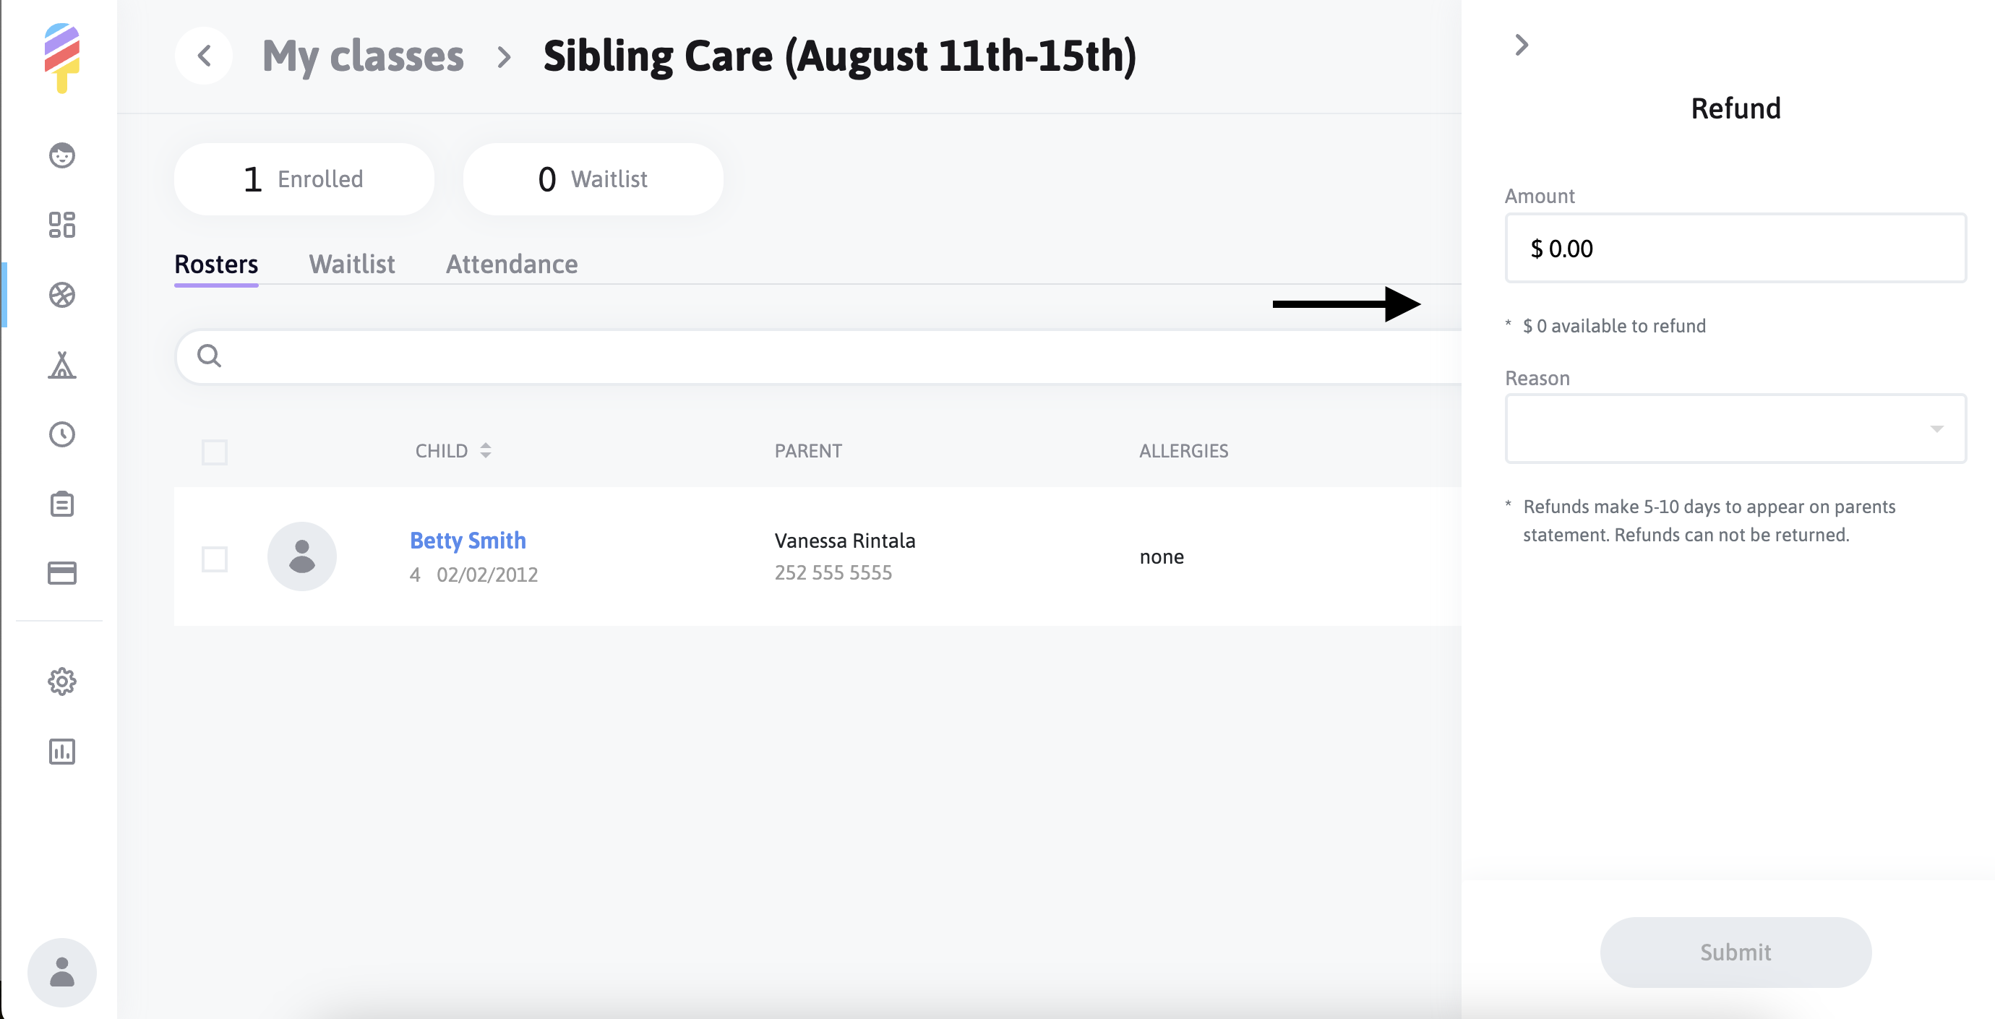
Task: Open the children face icon in sidebar
Action: point(62,155)
